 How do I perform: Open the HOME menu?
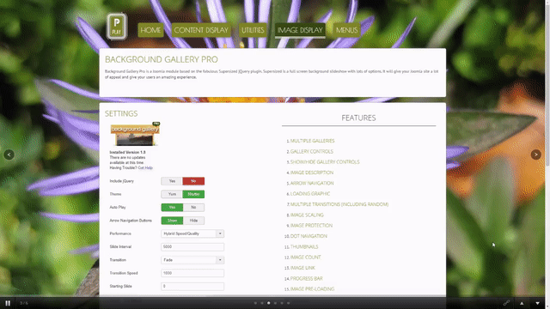(150, 30)
